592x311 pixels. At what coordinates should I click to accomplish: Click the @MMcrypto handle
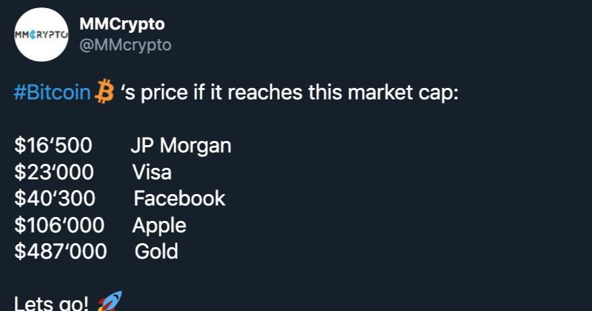pyautogui.click(x=125, y=45)
